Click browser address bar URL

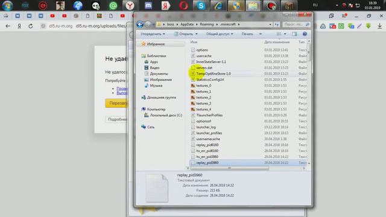101,26
